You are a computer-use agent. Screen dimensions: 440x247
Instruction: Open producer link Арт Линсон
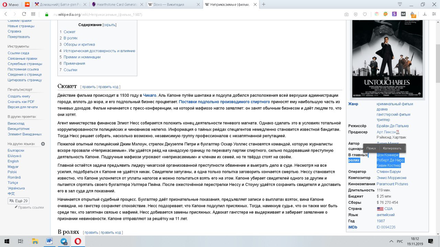386,132
